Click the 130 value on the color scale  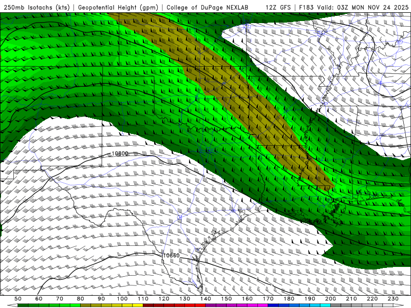pyautogui.click(x=185, y=299)
